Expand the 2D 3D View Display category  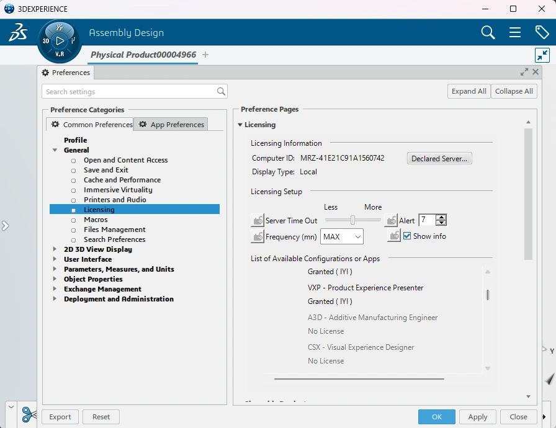[x=55, y=249]
